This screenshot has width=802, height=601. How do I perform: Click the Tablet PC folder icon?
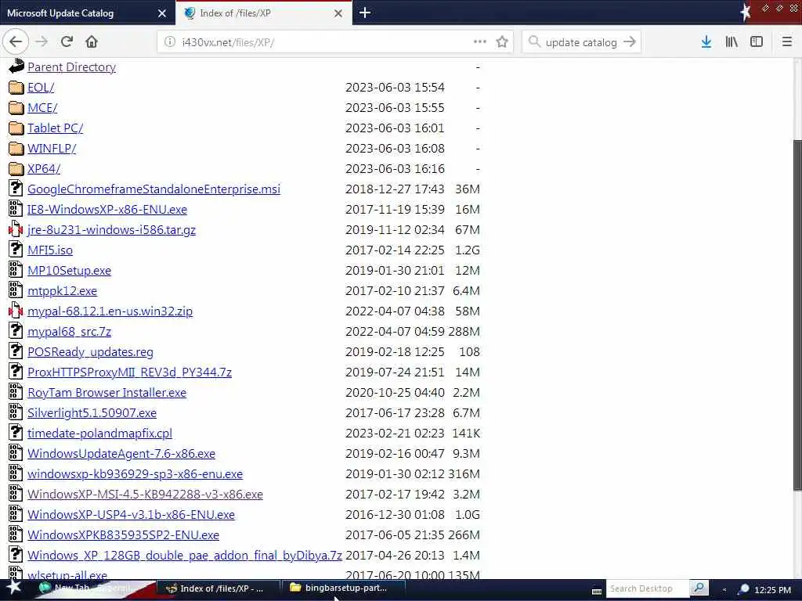pos(16,128)
